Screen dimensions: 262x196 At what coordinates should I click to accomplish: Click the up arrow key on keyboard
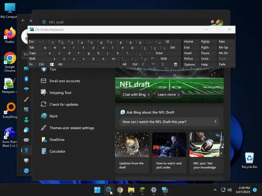152,59
